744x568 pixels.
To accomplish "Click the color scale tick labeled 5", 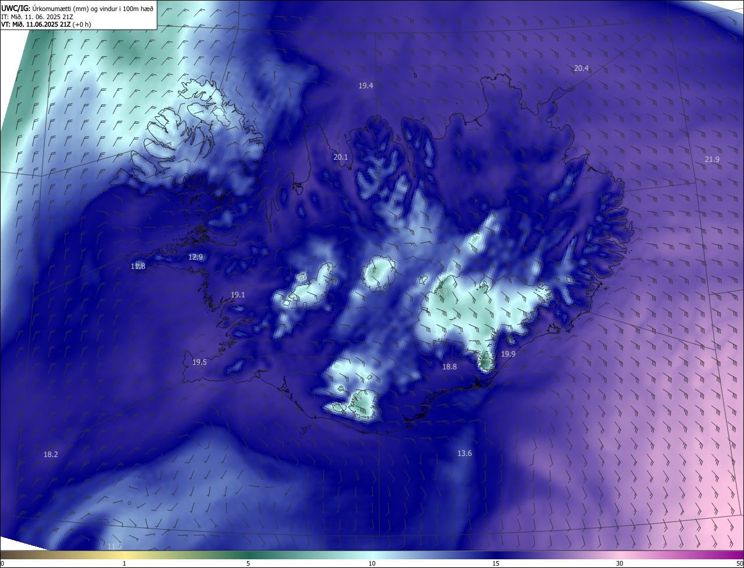I will click(x=248, y=563).
